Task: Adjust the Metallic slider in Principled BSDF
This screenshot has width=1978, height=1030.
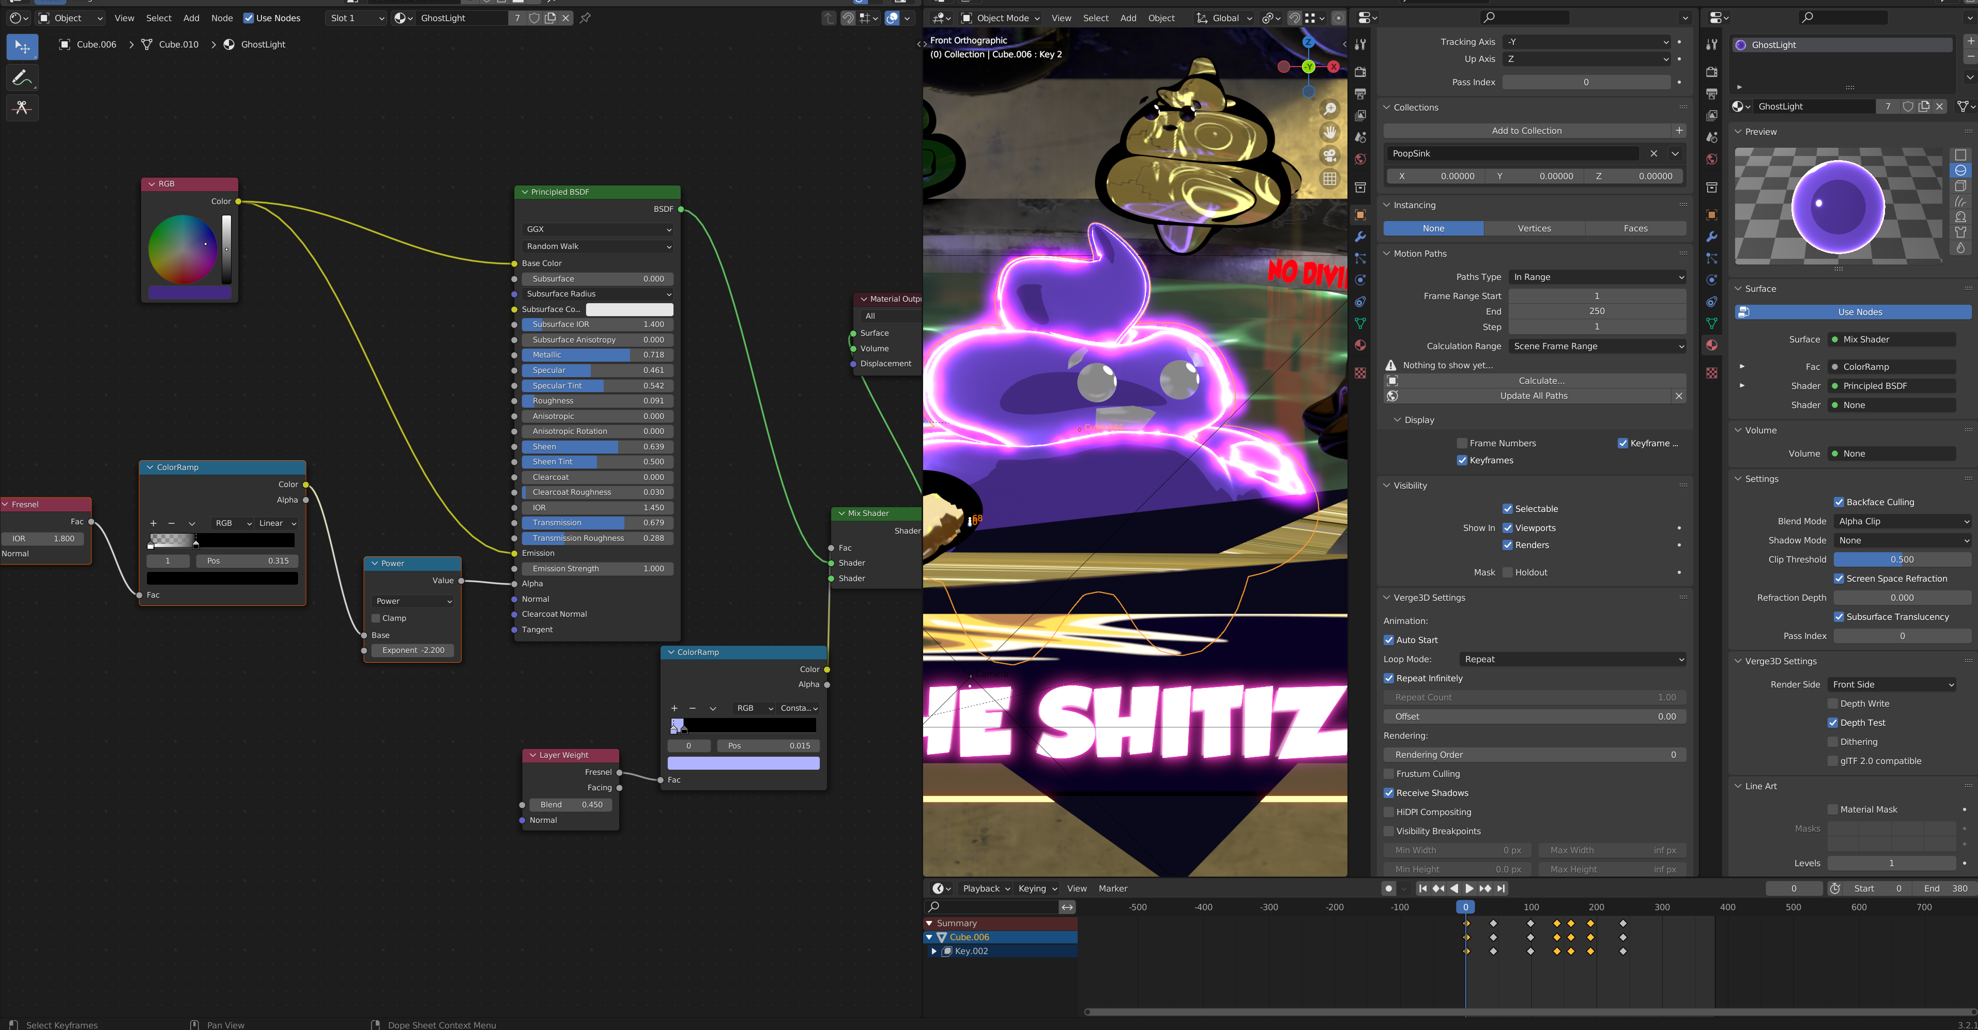Action: 596,354
